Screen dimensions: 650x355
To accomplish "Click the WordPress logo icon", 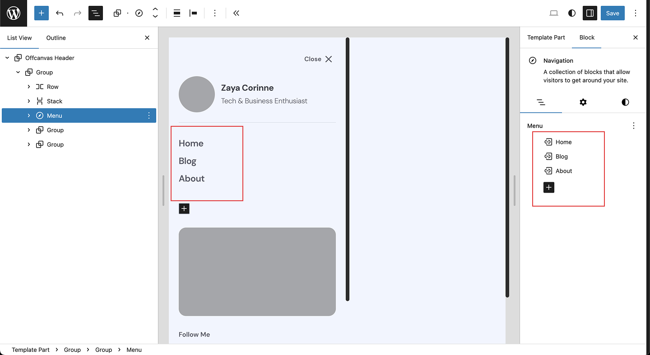I will 14,13.
